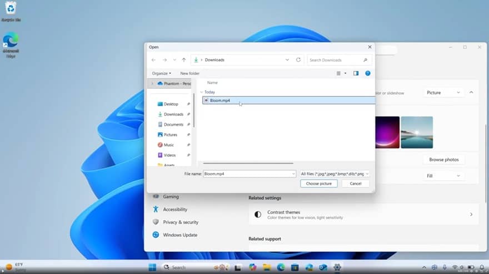
Task: Open the Recycle Bin desktop icon
Action: 11,12
